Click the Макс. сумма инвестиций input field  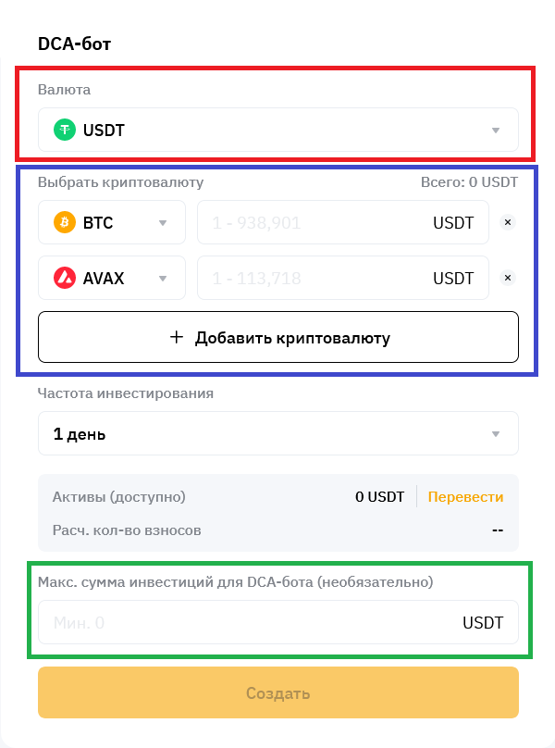[x=250, y=623]
